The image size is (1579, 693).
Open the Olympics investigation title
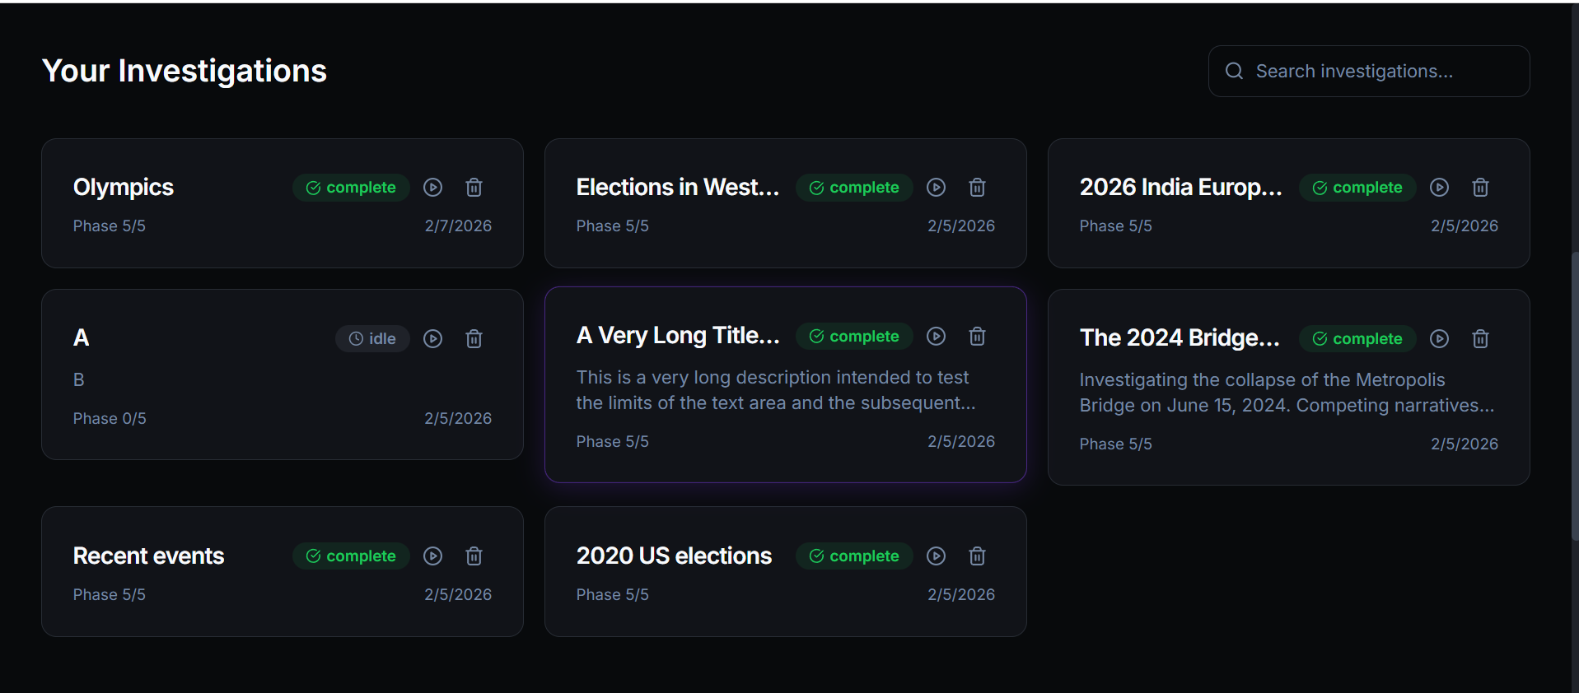pyautogui.click(x=124, y=188)
